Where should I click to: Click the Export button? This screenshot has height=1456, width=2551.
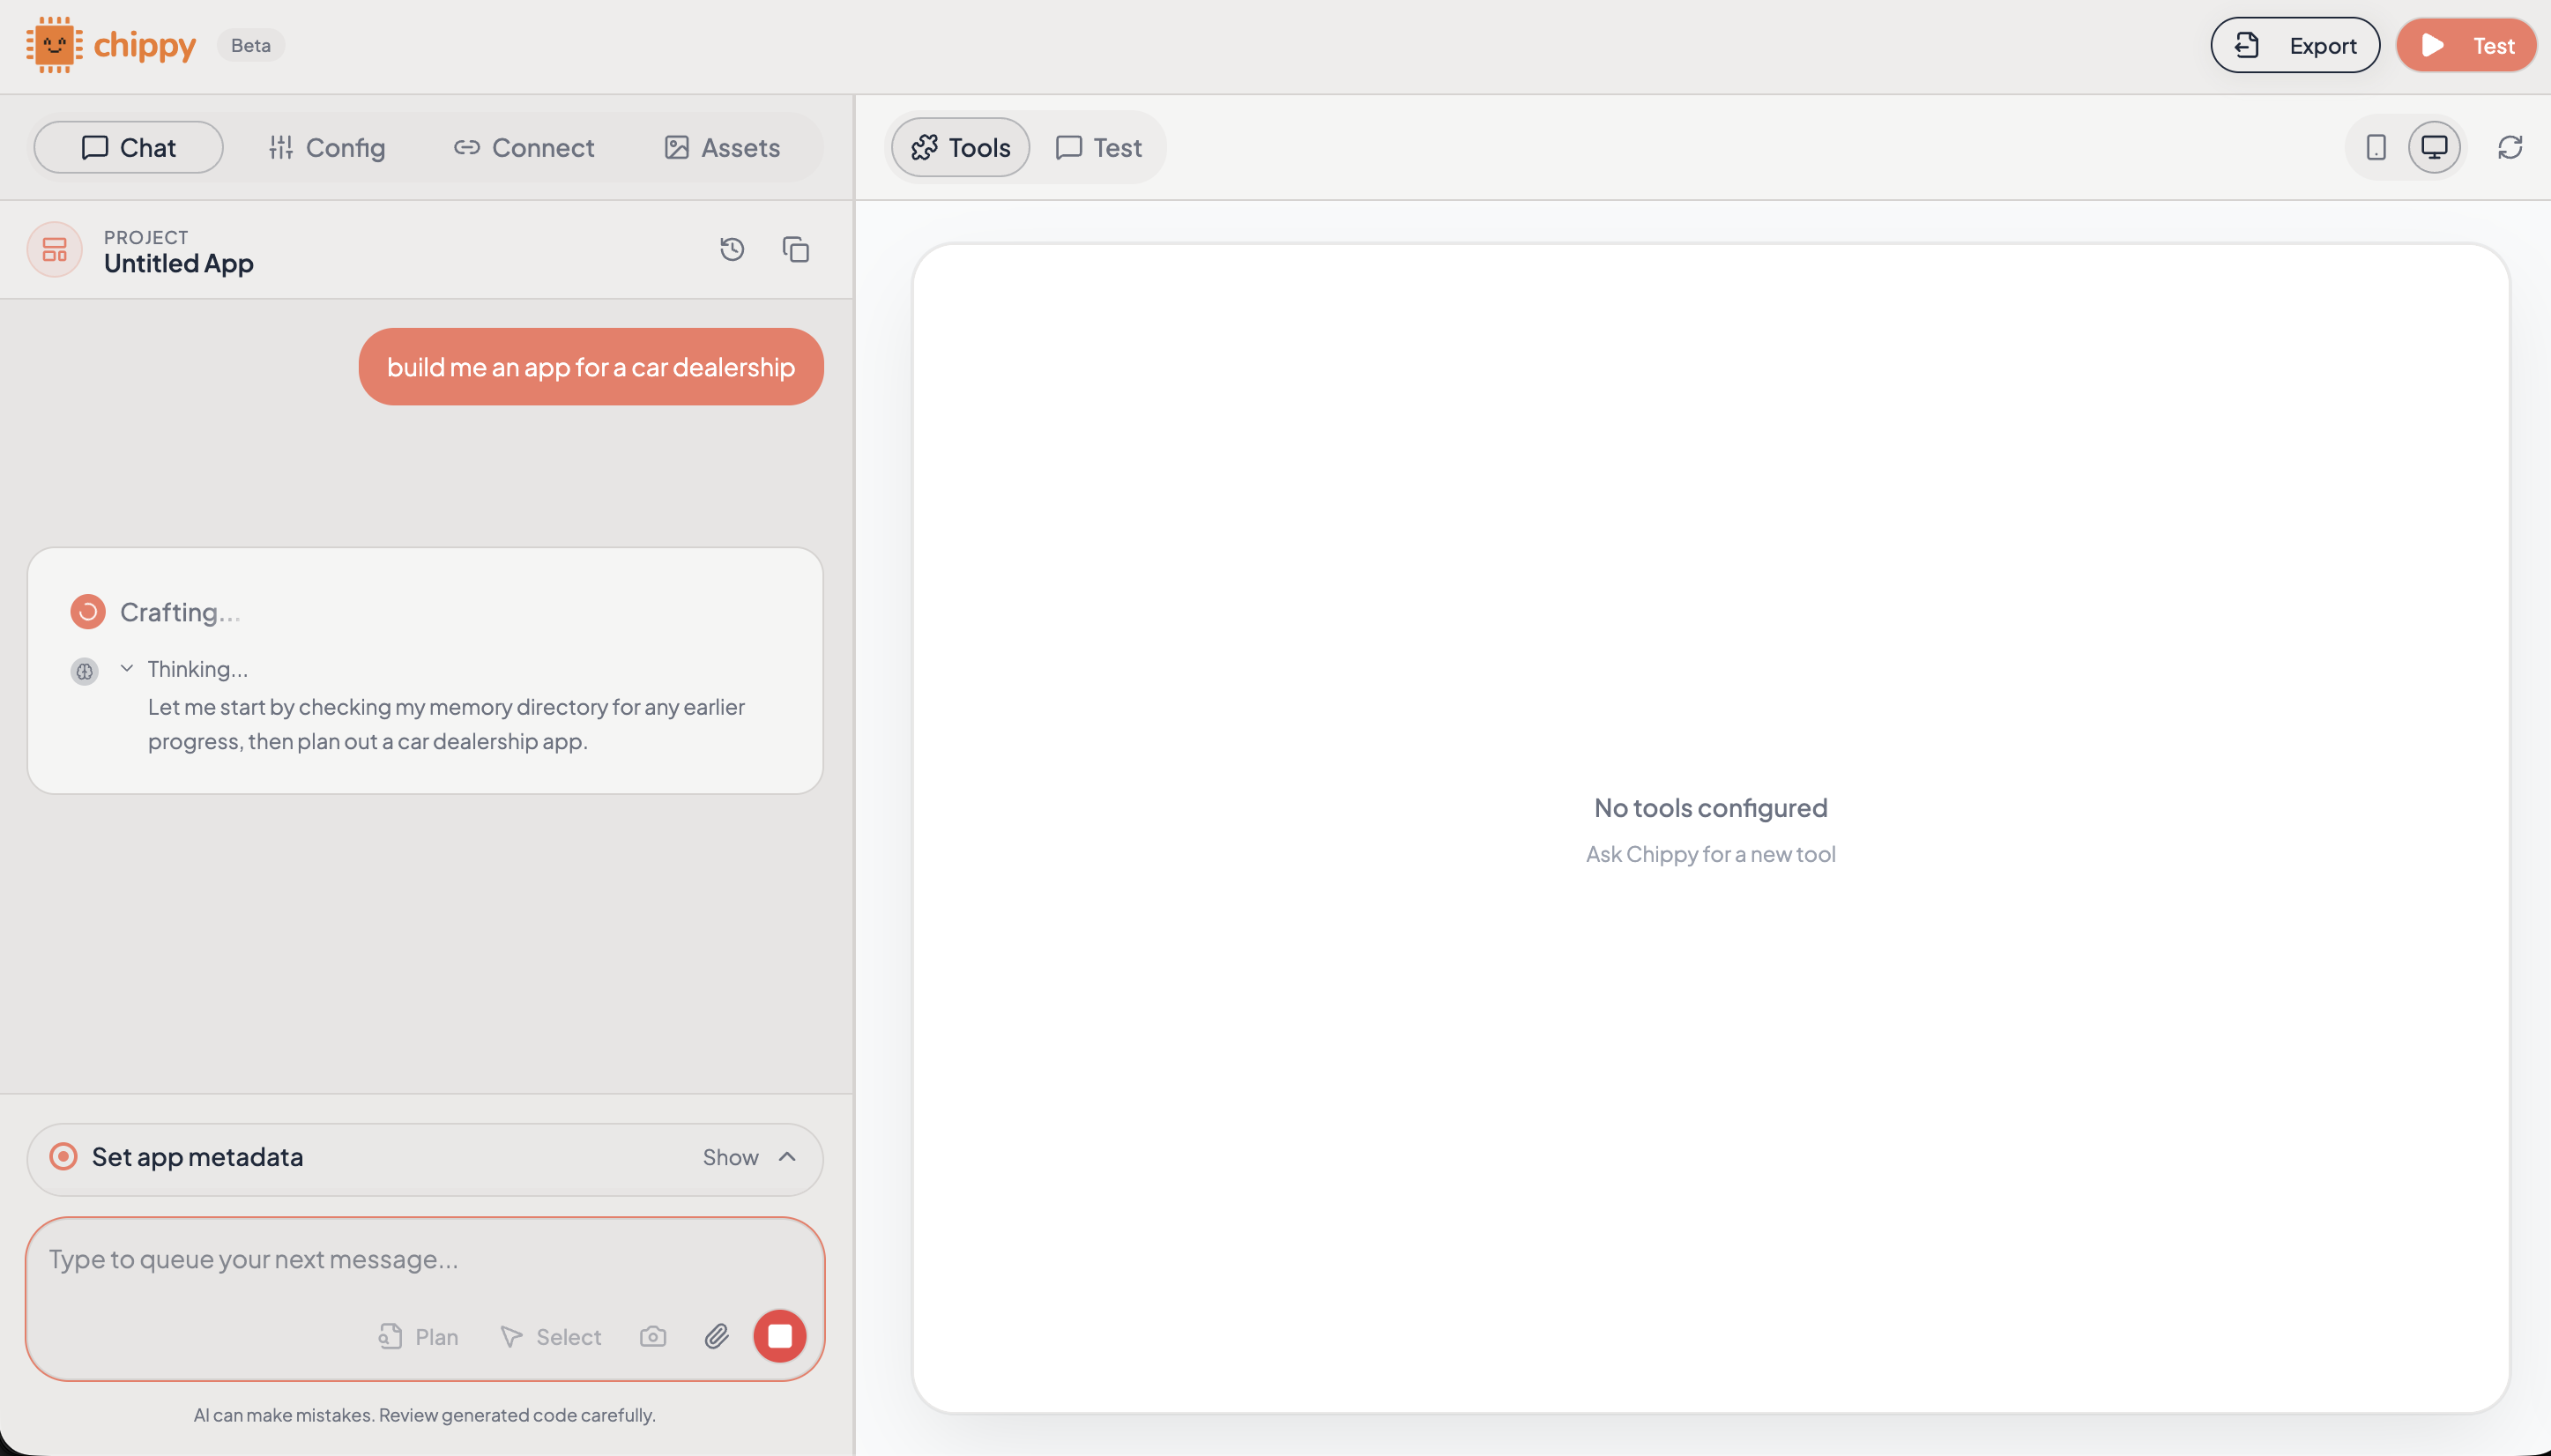click(2295, 45)
